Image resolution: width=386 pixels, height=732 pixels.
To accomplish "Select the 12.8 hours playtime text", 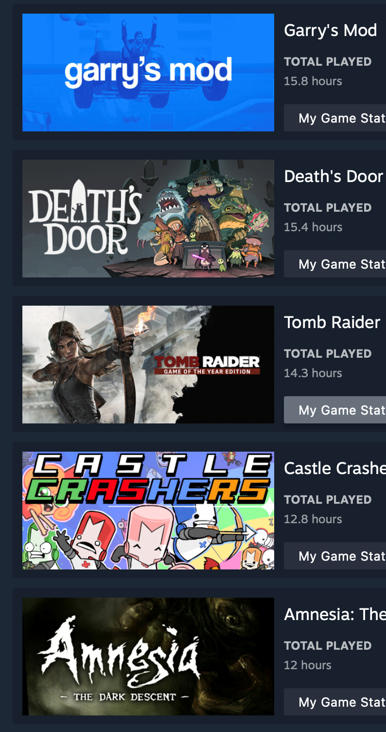I will click(313, 519).
